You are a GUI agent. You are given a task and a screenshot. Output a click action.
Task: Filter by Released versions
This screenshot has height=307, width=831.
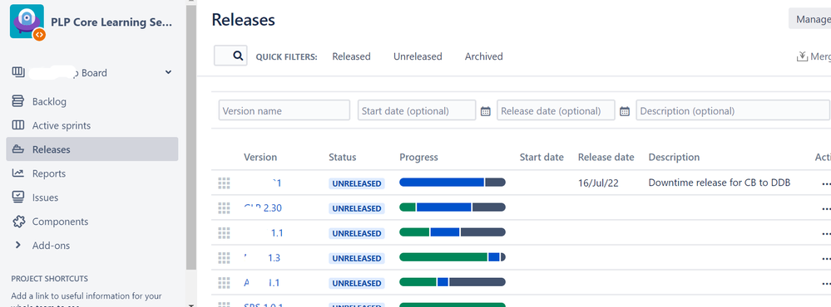[x=351, y=56]
